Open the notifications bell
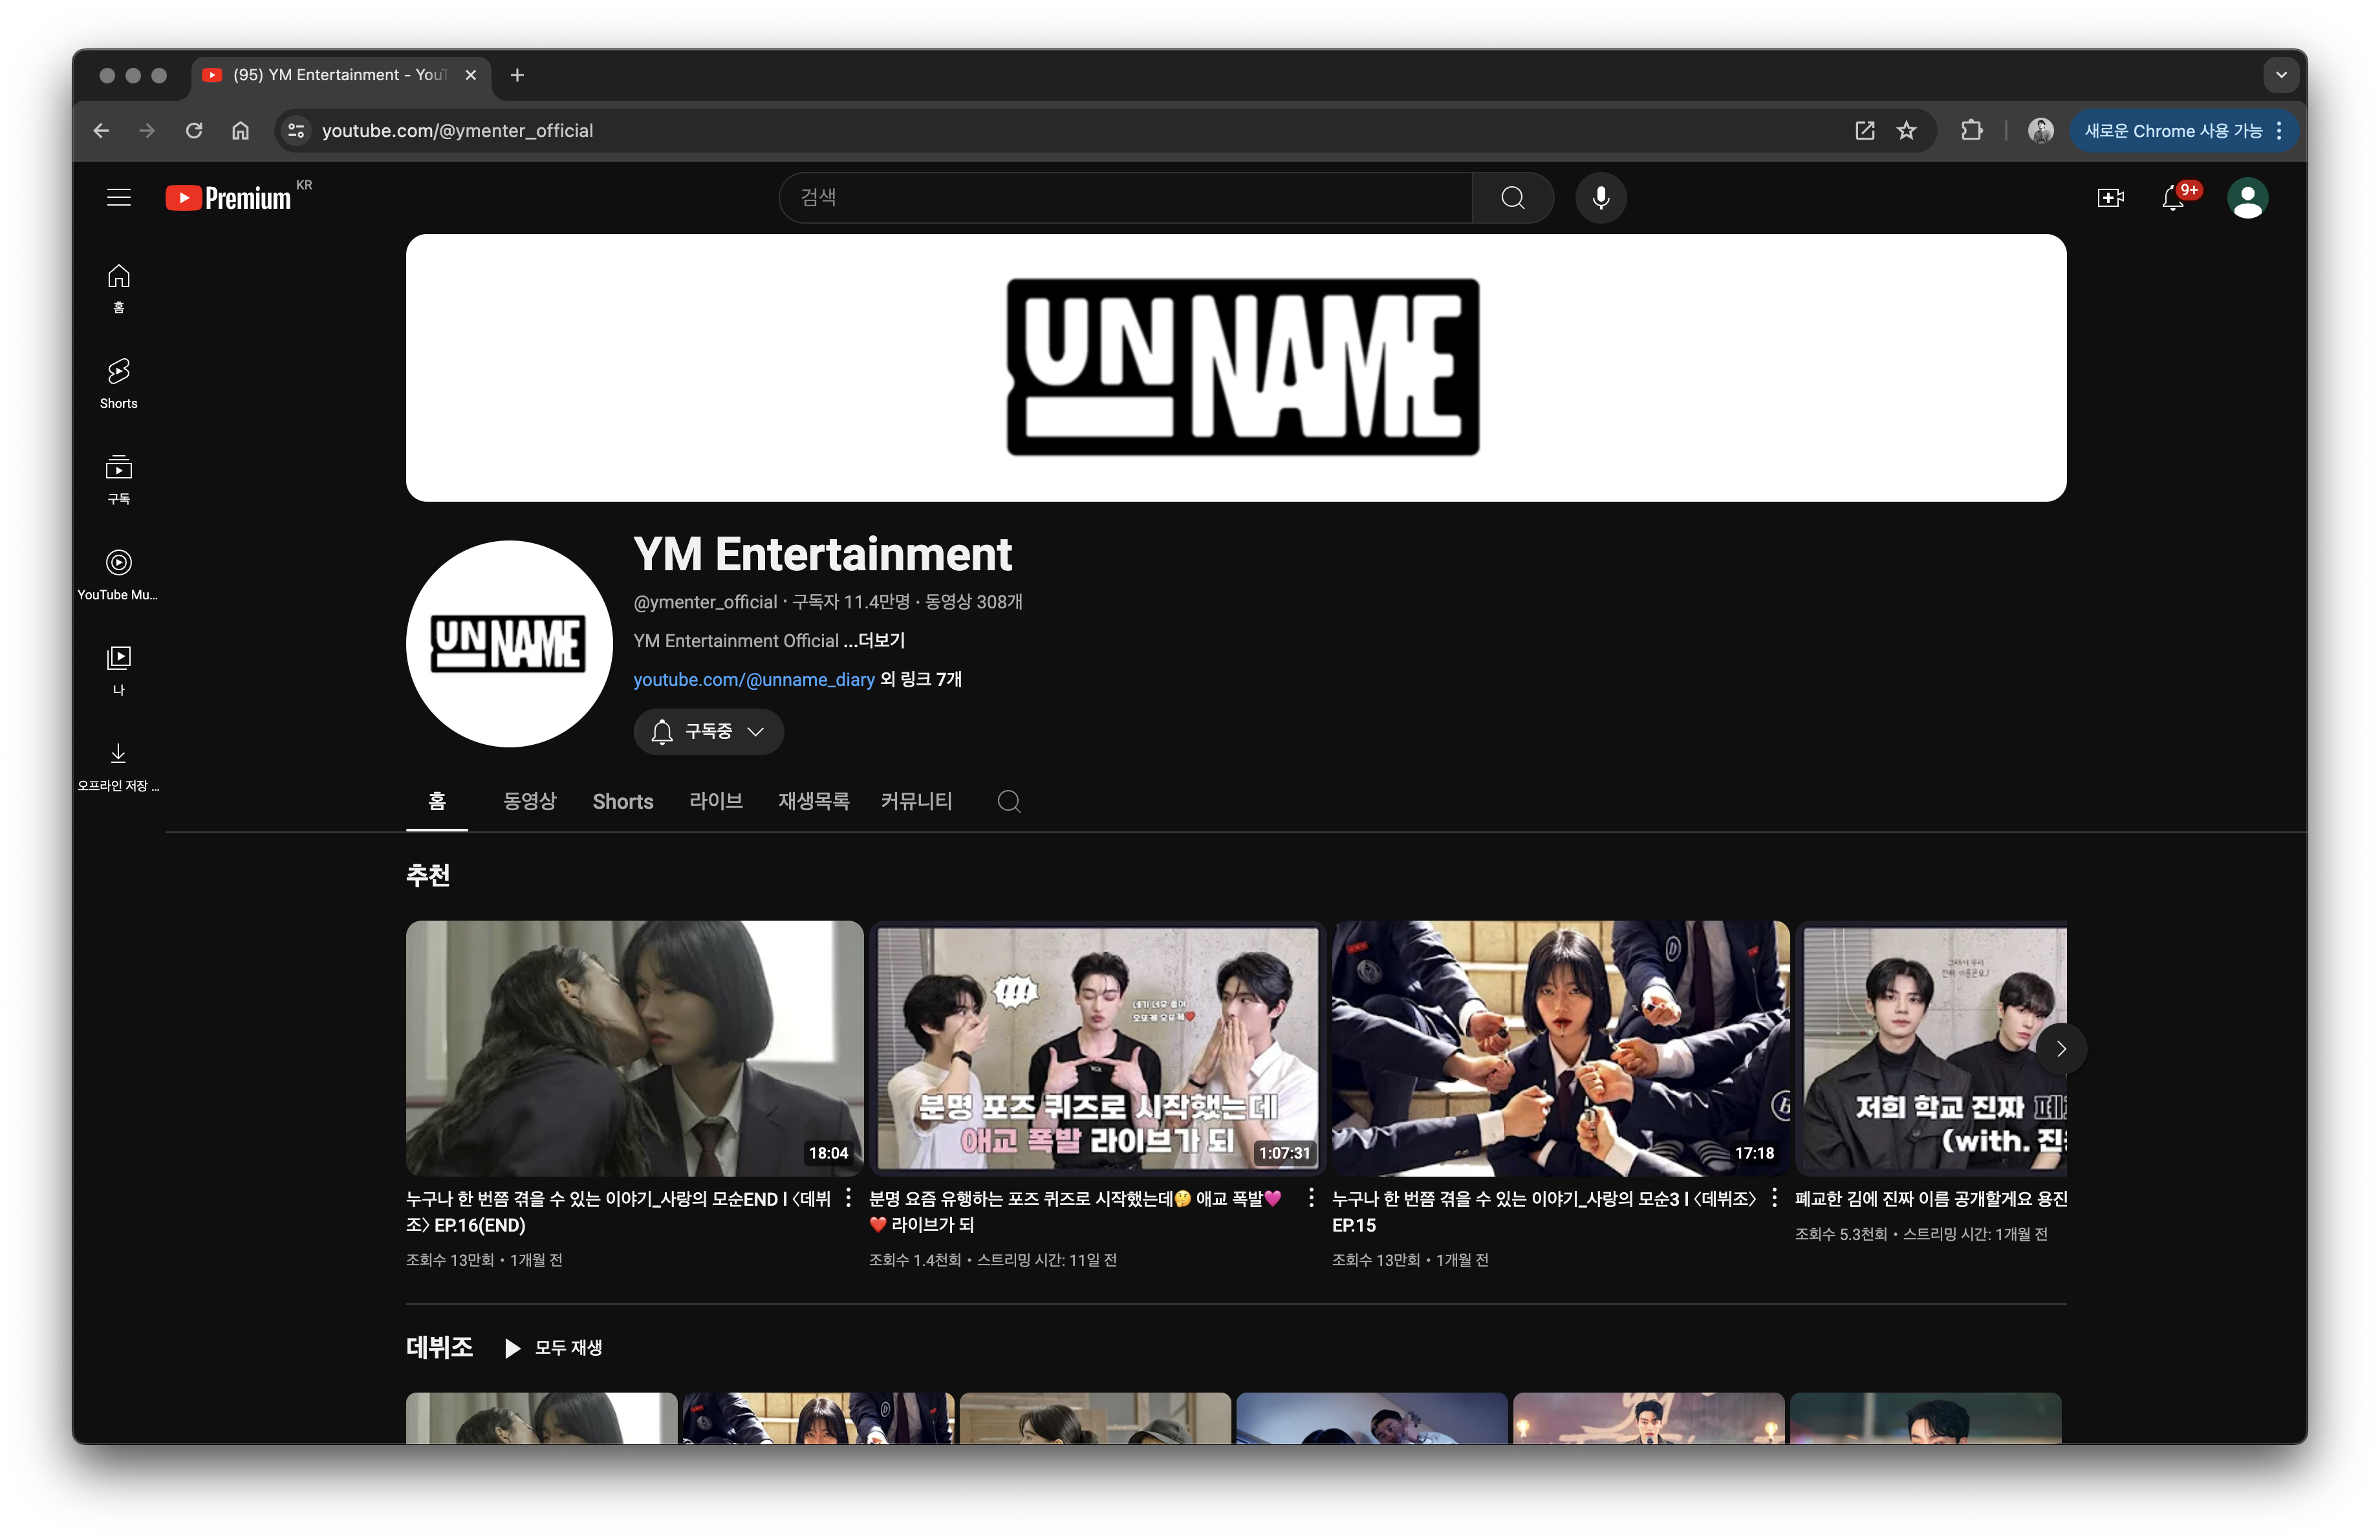2380x1540 pixels. (2172, 198)
